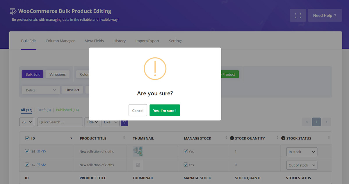
Task: Click the clothes thumbnail for product 163
Action: [x=138, y=151]
